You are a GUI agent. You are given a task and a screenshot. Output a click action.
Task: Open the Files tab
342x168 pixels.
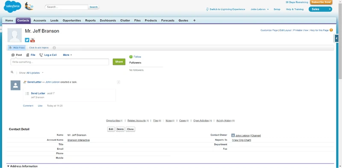[137, 20]
